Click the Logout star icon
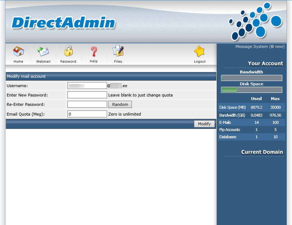This screenshot has height=225, width=292. tap(199, 51)
